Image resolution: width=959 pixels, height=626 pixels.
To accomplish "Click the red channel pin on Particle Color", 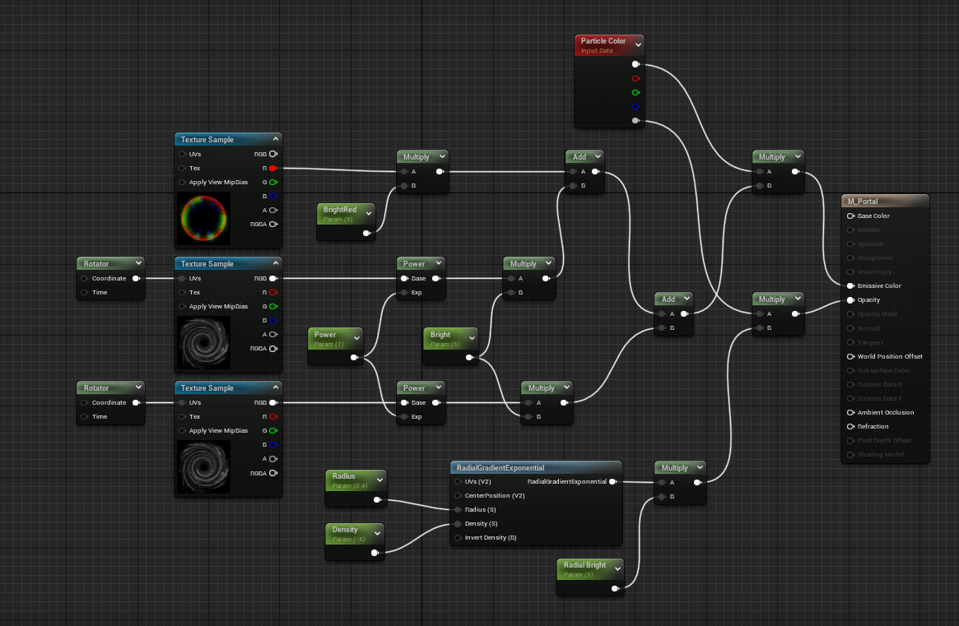I will [635, 78].
